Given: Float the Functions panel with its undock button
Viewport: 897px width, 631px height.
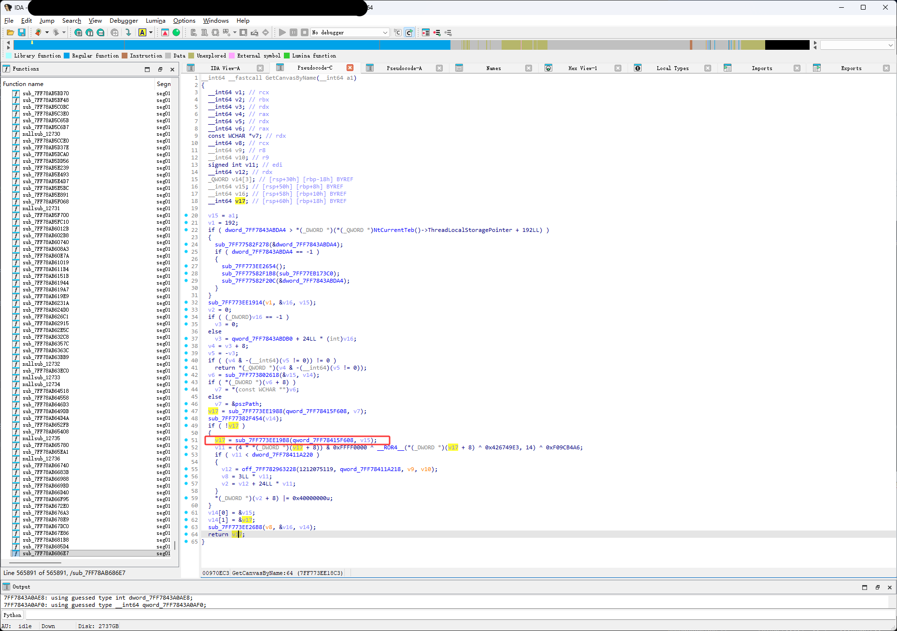Looking at the screenshot, I should (160, 69).
